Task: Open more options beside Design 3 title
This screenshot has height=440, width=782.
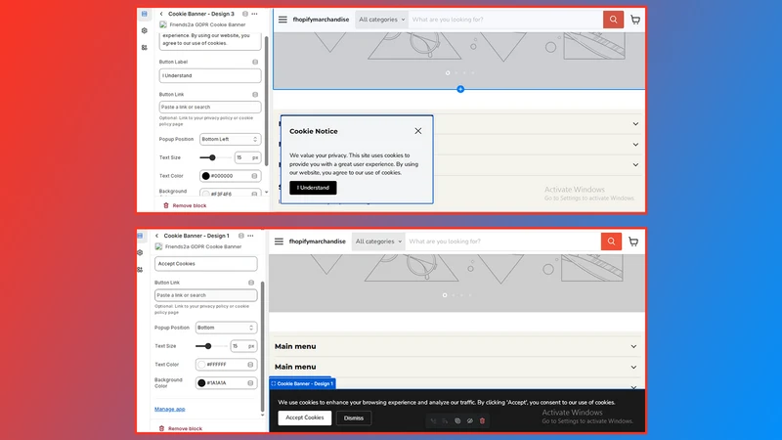Action: (255, 14)
